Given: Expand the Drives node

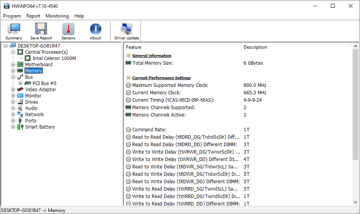Looking at the screenshot, I should tap(13, 102).
